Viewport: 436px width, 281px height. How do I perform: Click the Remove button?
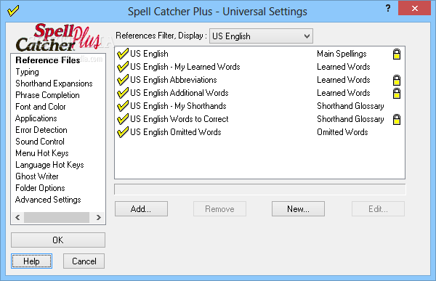pos(219,208)
